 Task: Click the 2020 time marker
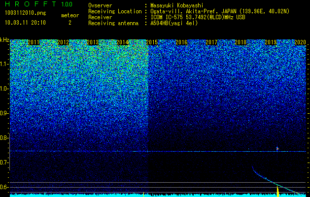coord(300,42)
